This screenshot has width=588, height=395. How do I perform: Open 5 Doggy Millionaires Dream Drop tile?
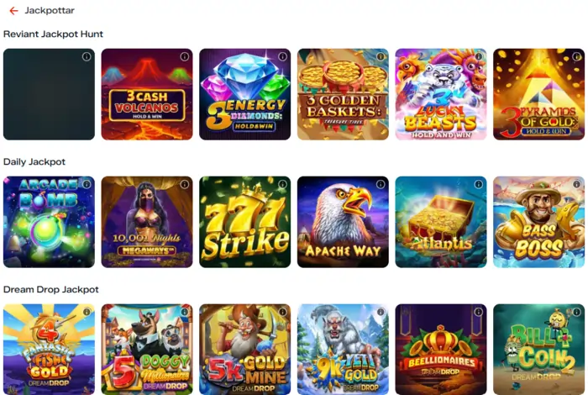(147, 350)
